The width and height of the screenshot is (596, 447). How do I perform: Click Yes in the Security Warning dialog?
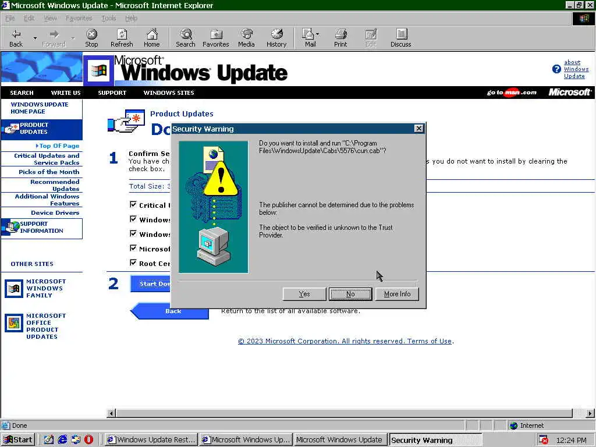pyautogui.click(x=304, y=294)
